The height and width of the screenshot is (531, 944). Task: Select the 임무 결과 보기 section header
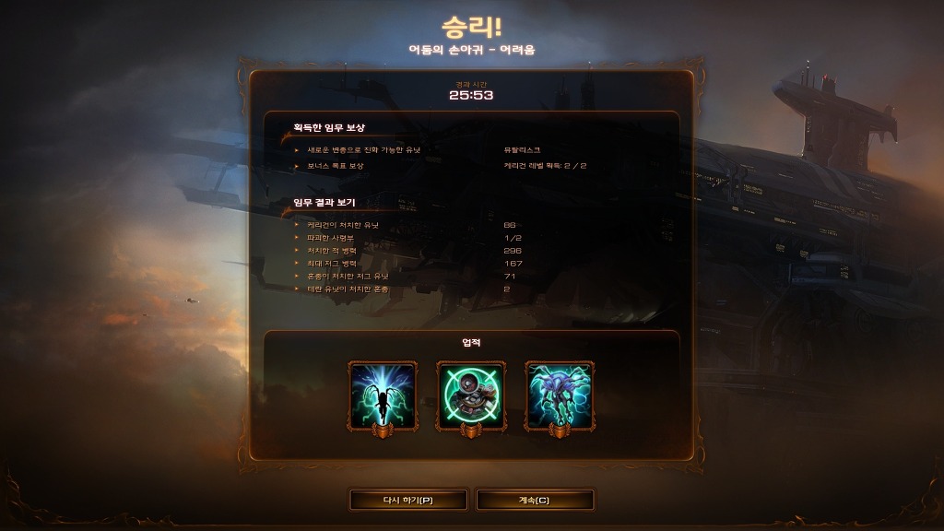point(324,202)
